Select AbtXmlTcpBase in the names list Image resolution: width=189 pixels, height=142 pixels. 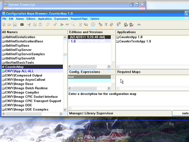tap(32, 46)
